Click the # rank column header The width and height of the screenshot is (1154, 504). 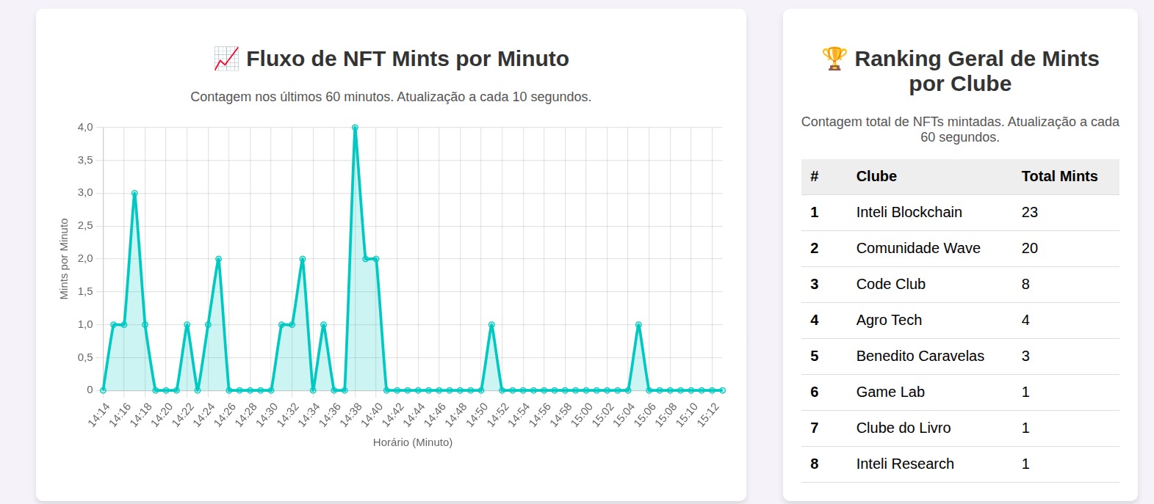pos(814,176)
